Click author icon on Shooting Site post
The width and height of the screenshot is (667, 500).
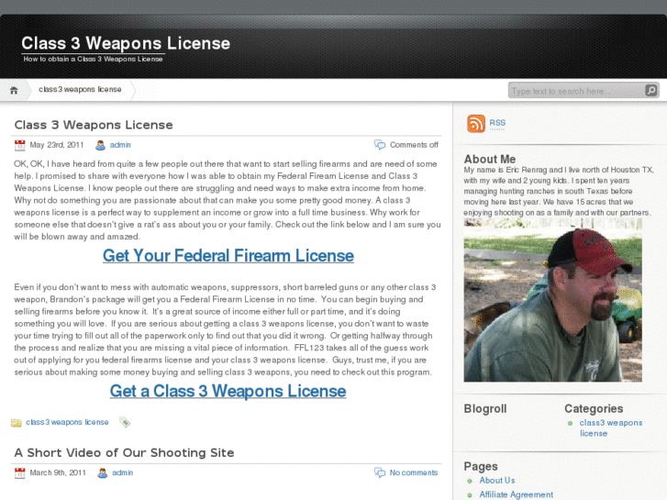pos(103,472)
